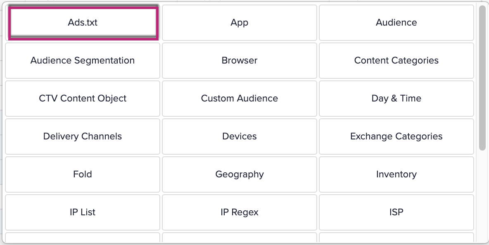Click the Exchange Categories tile
The height and width of the screenshot is (245, 489).
point(396,137)
